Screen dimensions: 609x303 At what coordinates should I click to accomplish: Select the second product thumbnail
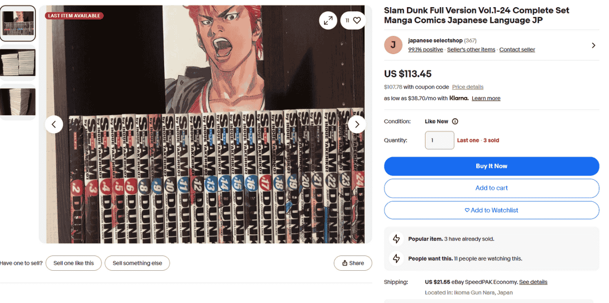tap(18, 63)
